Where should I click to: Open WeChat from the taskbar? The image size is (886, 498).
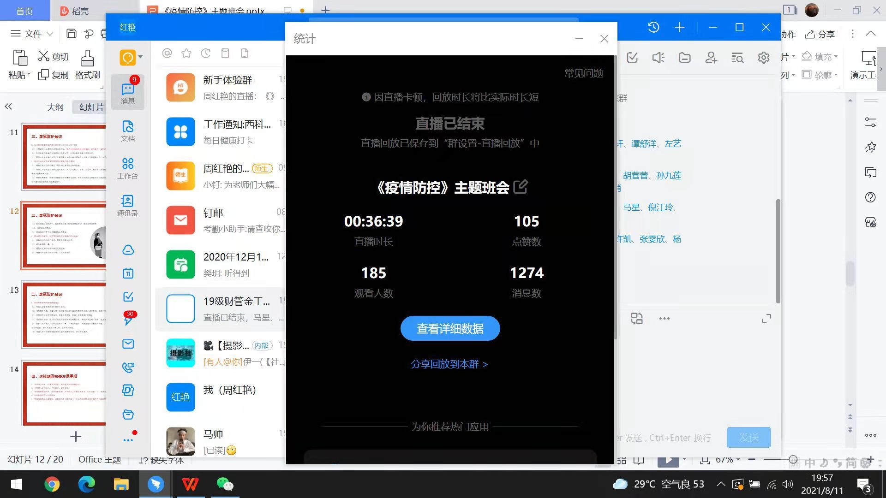[225, 484]
